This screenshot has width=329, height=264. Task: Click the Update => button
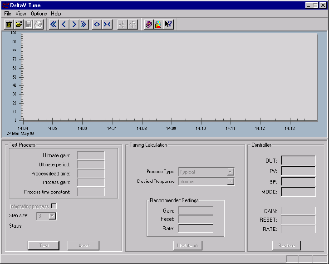pyautogui.click(x=188, y=245)
